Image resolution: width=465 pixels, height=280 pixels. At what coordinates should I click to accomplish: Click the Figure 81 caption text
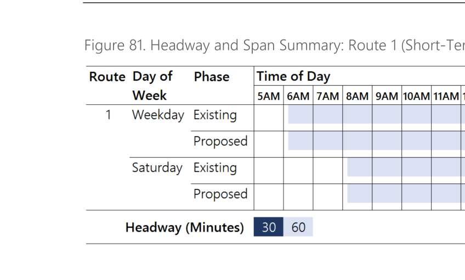pos(274,45)
